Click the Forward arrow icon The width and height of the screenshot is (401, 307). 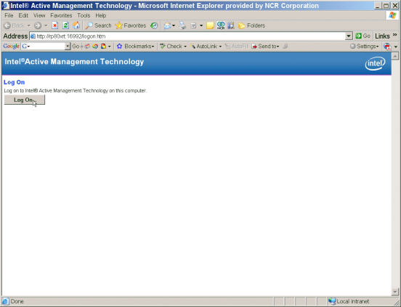tap(38, 25)
